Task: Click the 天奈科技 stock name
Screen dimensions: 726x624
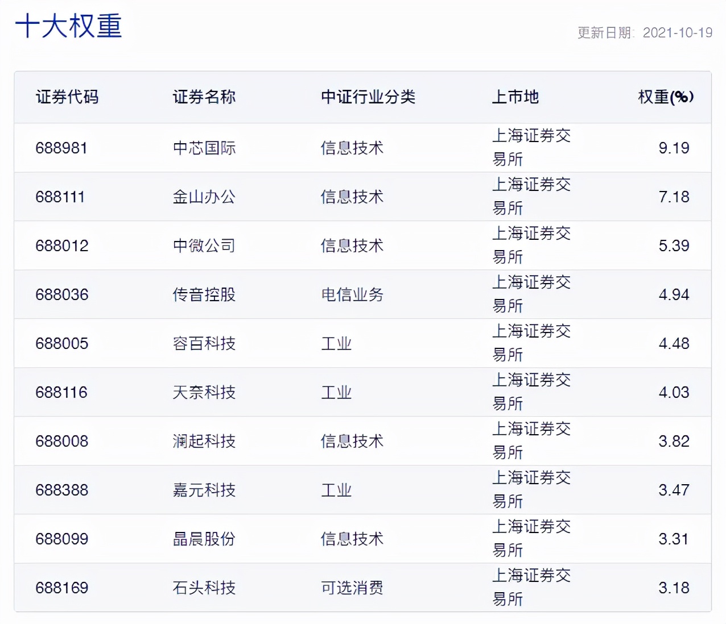Action: [205, 392]
